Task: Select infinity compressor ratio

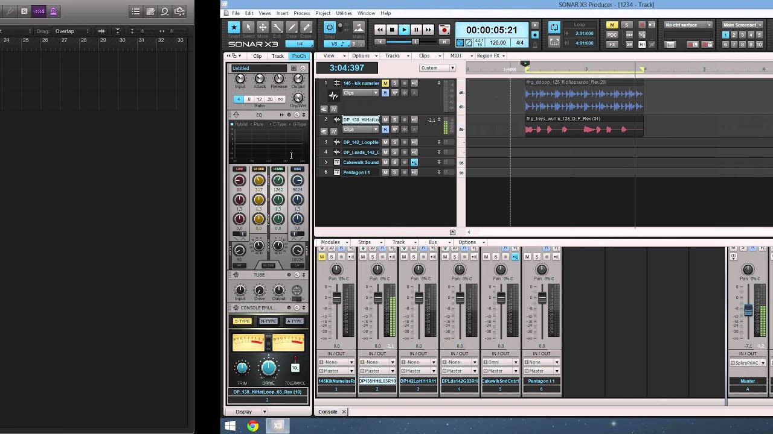Action: tap(280, 99)
